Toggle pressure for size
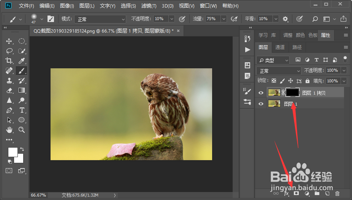Image resolution: width=352 pixels, height=200 pixels. pyautogui.click(x=300, y=19)
